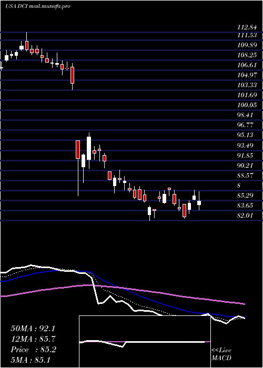
Task: Select the 112.84 price axis label
Action: (247, 27)
